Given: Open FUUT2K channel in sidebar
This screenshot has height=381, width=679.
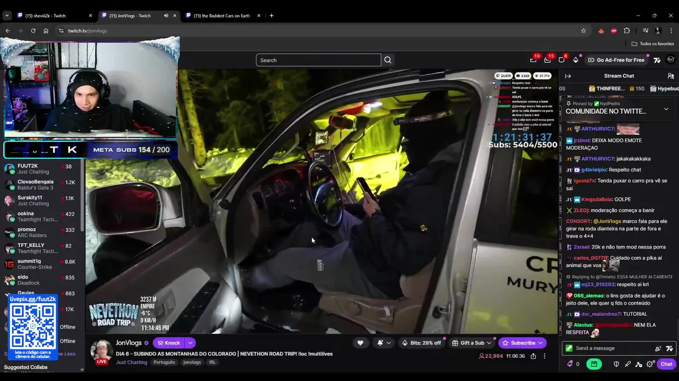Looking at the screenshot, I should pos(41,169).
